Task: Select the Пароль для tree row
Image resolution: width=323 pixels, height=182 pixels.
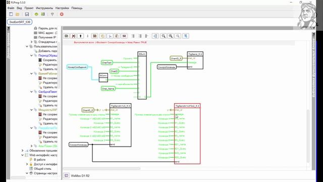Action: 48,28
